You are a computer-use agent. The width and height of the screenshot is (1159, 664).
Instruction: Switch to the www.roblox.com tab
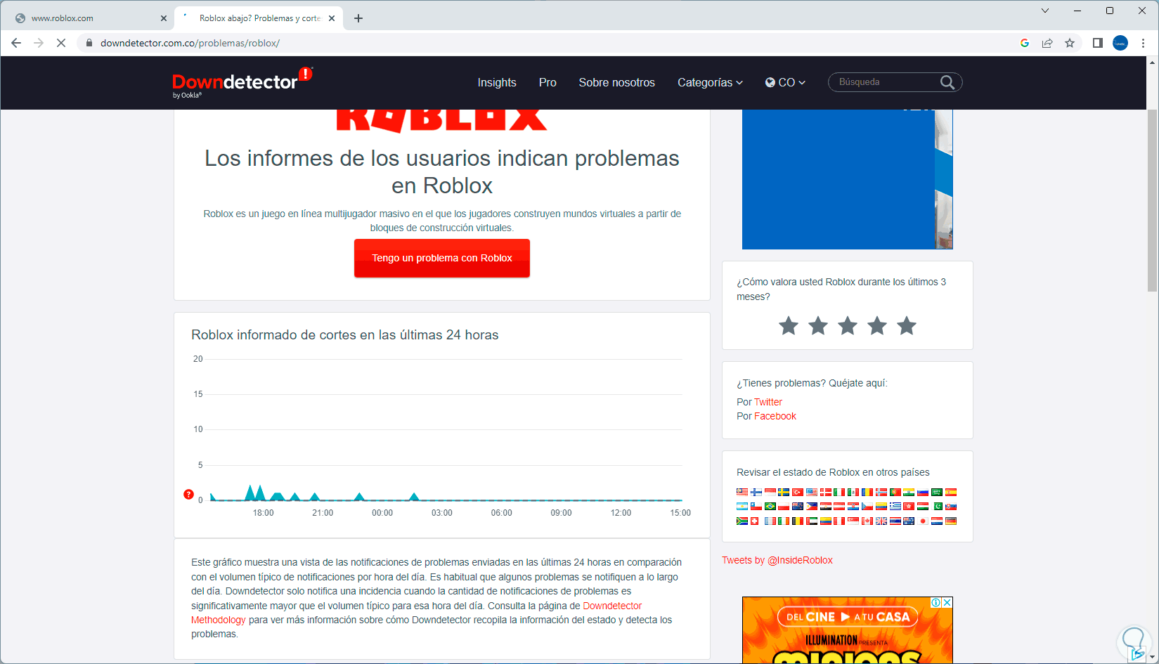click(88, 18)
